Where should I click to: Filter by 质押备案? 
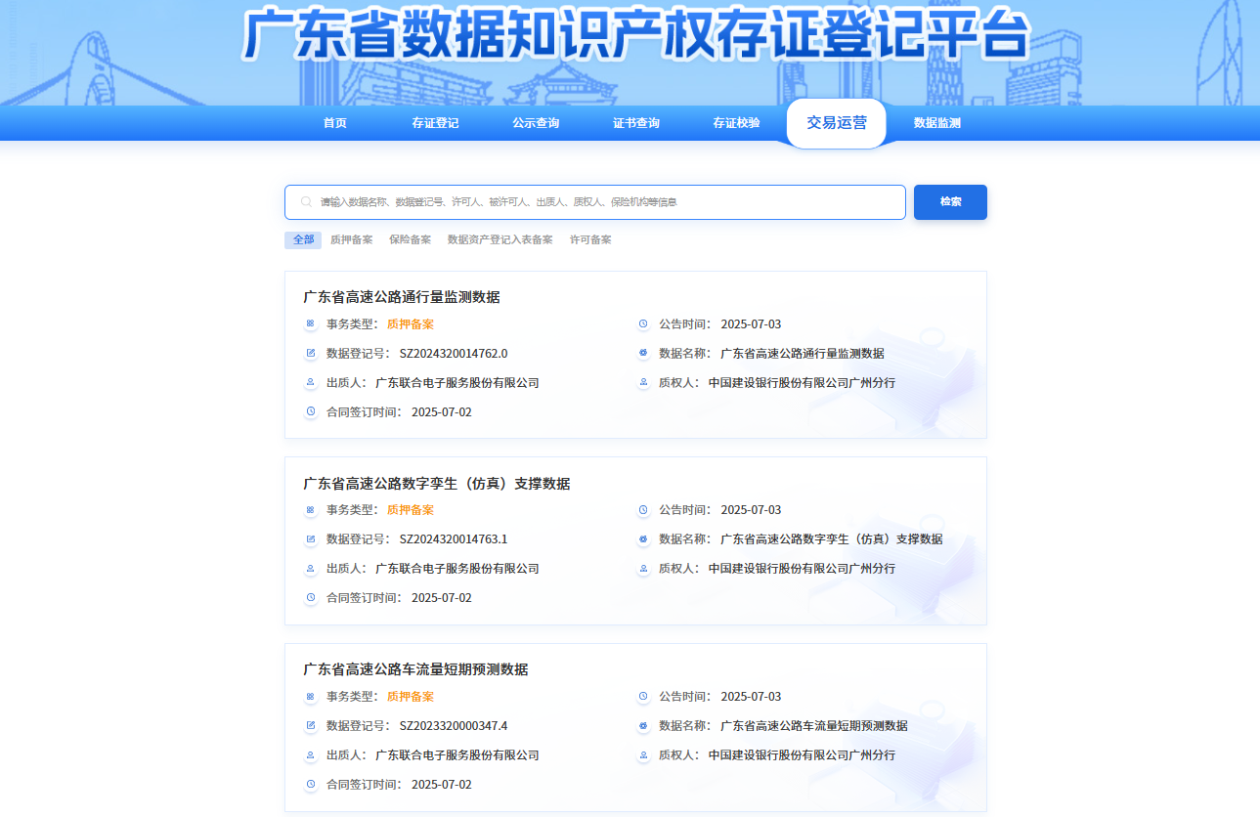351,239
